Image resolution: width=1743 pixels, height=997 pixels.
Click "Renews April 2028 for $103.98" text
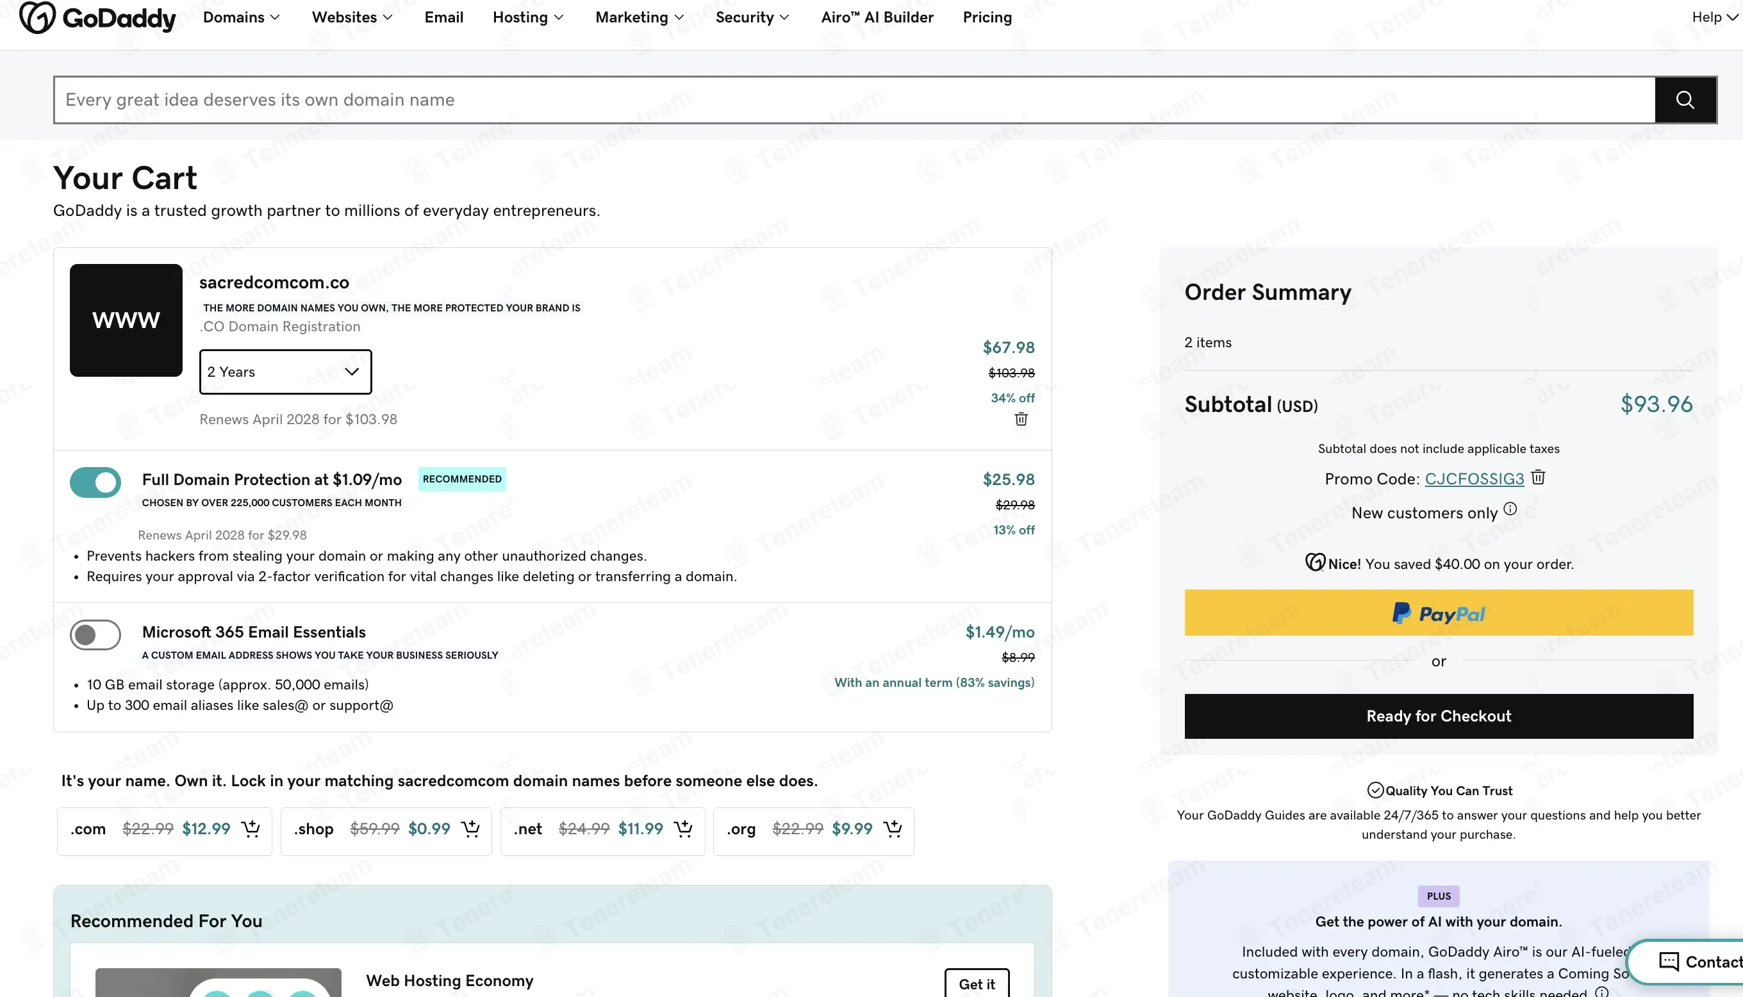[x=298, y=419]
